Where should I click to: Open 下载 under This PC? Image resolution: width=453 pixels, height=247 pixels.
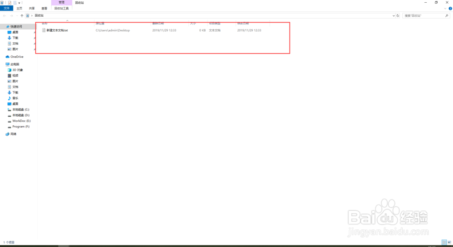pos(15,93)
